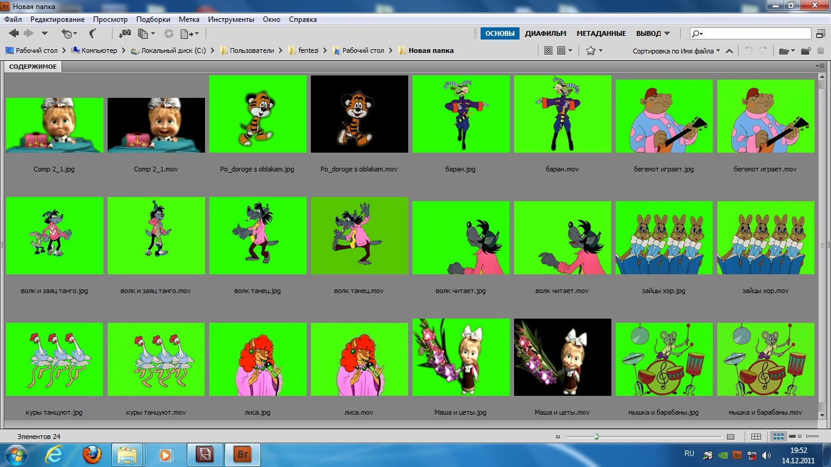This screenshot has width=831, height=467.
Task: Open Windows Start button
Action: click(x=15, y=454)
